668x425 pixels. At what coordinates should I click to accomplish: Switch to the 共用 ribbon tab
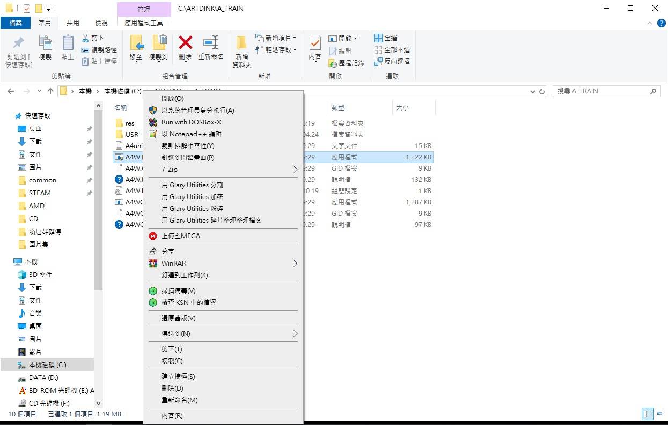(73, 23)
